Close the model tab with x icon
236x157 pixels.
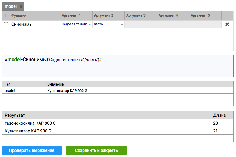(21, 6)
